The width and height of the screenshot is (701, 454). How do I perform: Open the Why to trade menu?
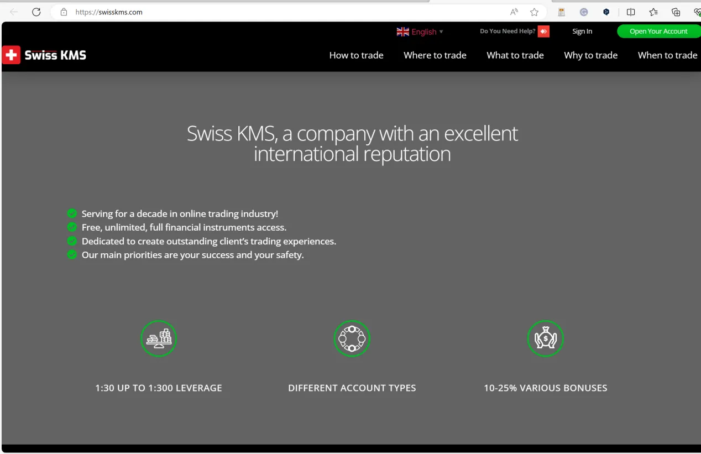pyautogui.click(x=591, y=55)
